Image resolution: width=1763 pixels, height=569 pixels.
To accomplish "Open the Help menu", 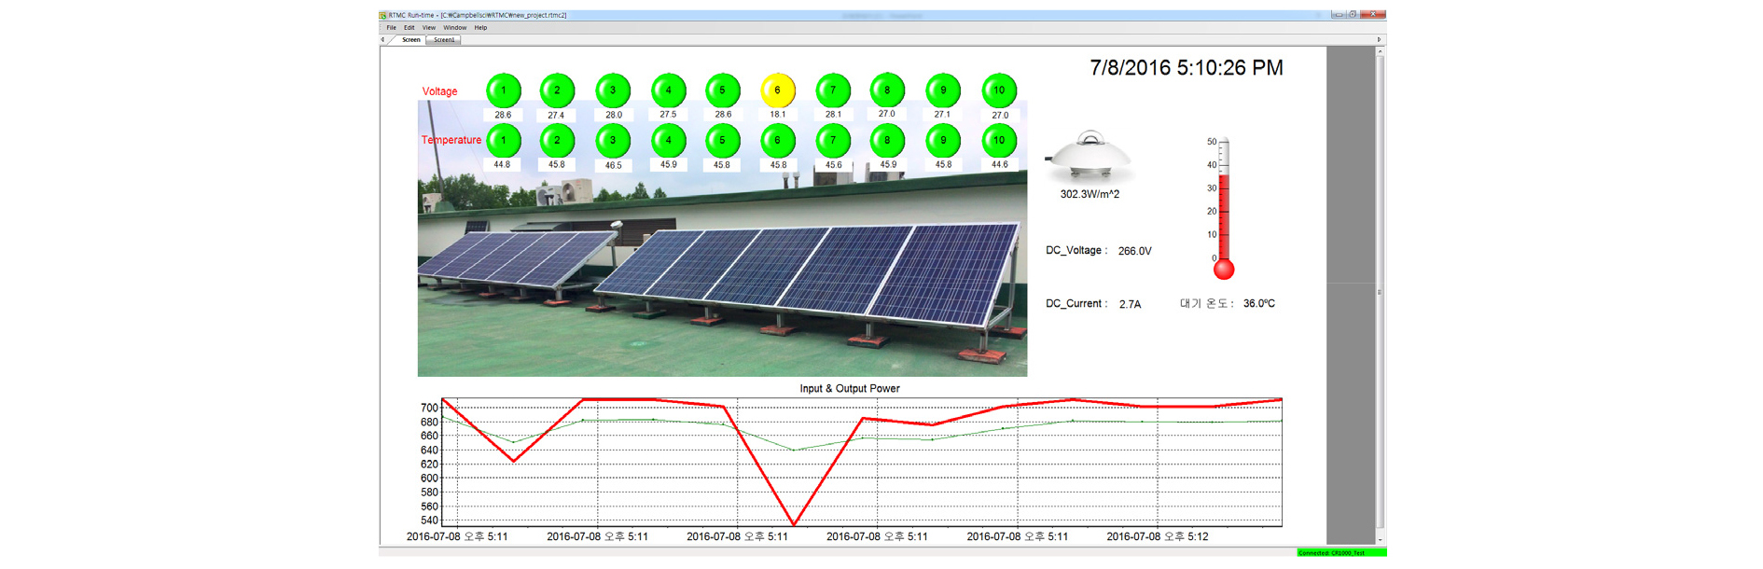I will click(x=480, y=28).
